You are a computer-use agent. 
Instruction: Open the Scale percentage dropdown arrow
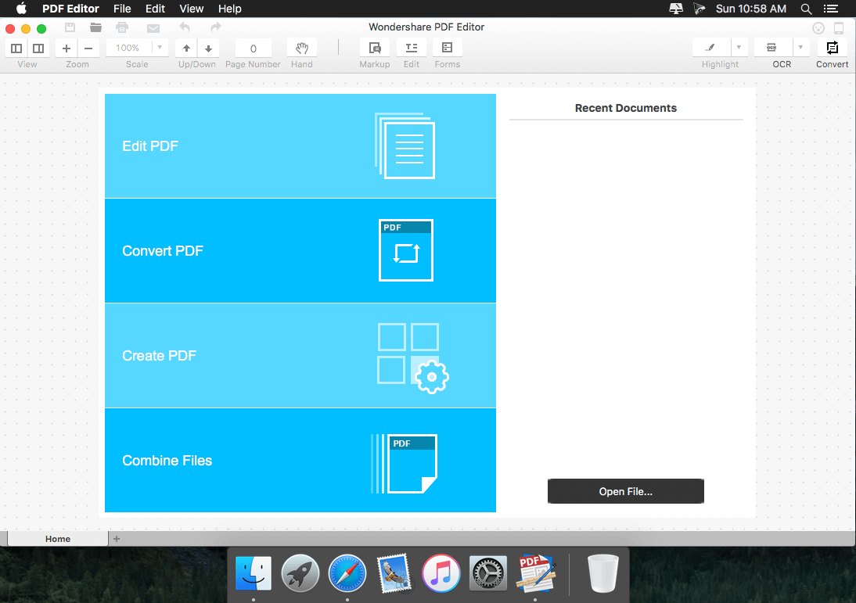(160, 48)
